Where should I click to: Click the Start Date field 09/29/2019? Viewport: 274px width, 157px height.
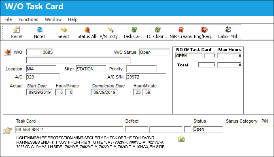pos(40,92)
